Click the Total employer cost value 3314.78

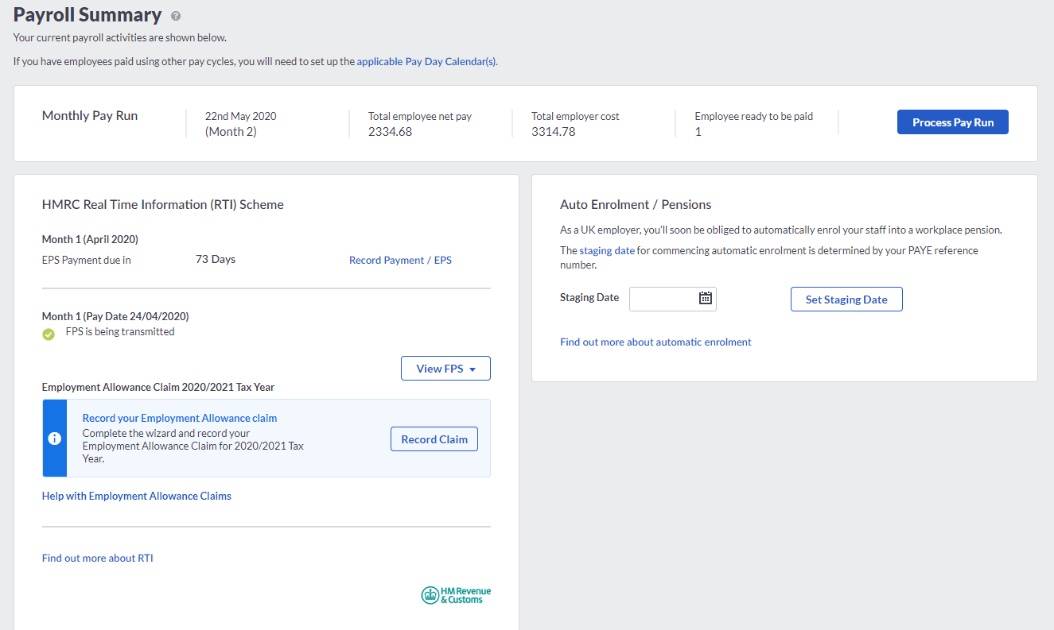553,132
